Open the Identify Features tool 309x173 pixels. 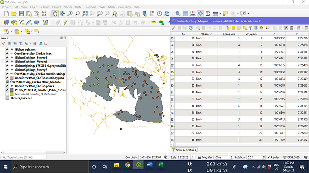tap(178, 13)
